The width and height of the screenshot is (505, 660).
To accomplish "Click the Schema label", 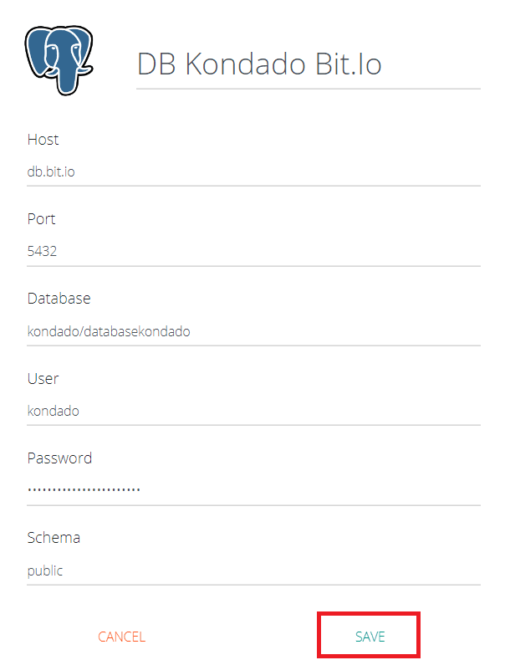I will click(x=54, y=538).
